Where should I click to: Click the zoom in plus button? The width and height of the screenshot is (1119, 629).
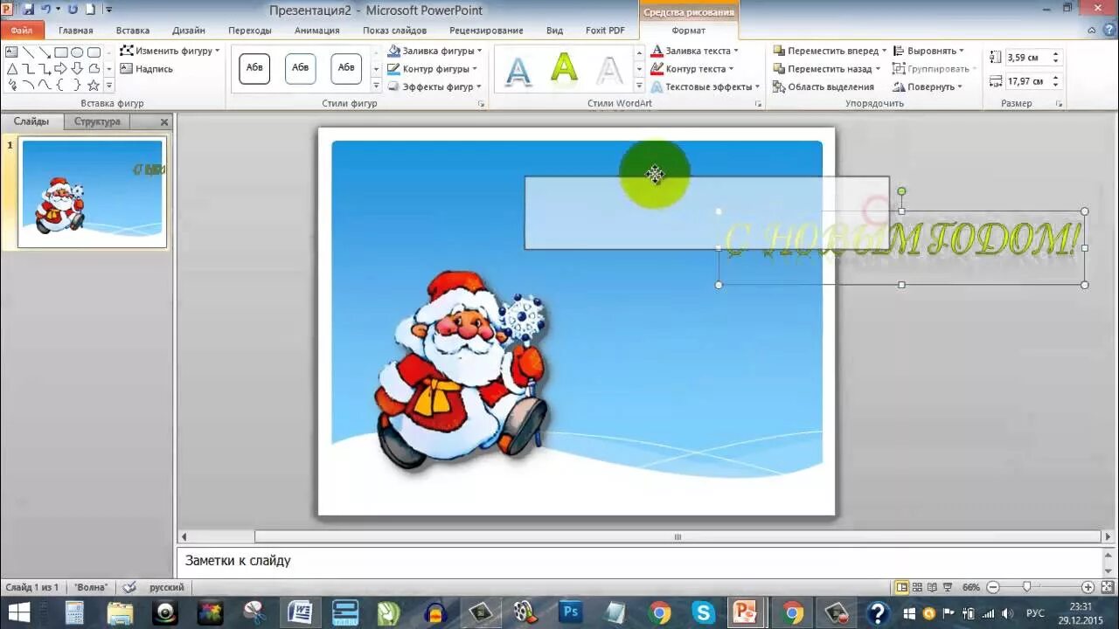(1088, 587)
